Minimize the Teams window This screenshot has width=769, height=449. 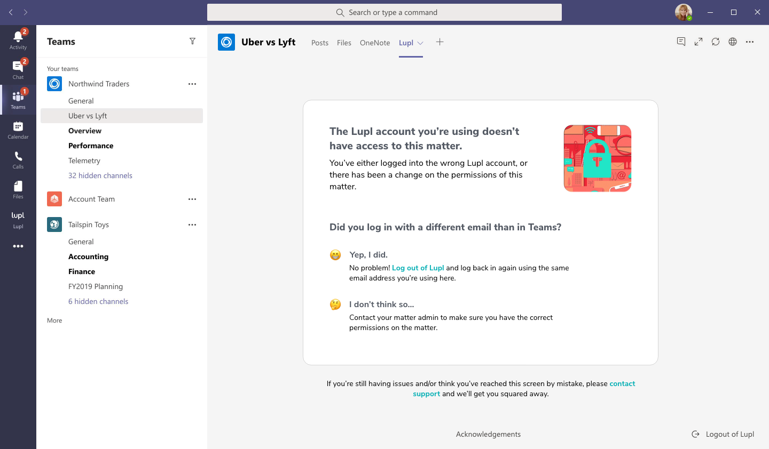[x=710, y=12]
